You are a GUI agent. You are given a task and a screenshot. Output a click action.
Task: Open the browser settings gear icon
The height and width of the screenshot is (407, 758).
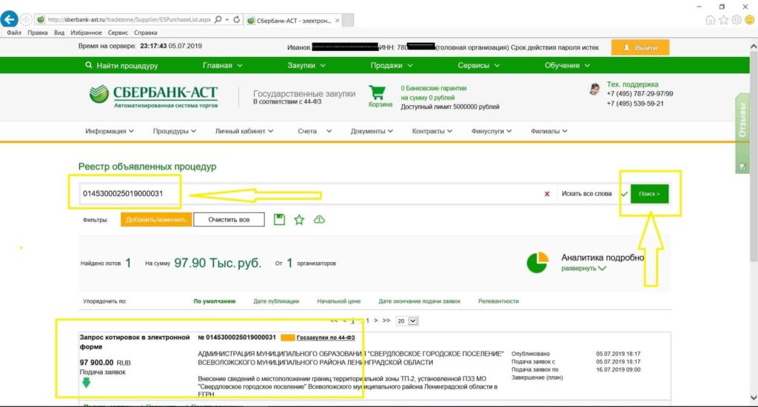pos(737,20)
